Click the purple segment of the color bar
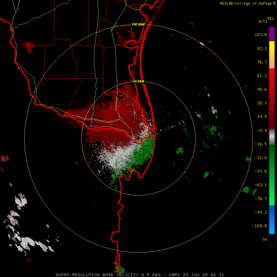This screenshot has height=277, width=277. (272, 34)
